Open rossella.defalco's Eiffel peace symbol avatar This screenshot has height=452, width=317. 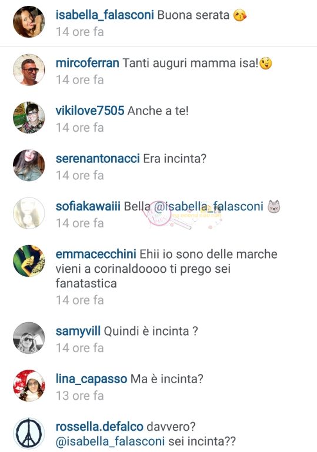(x=29, y=433)
